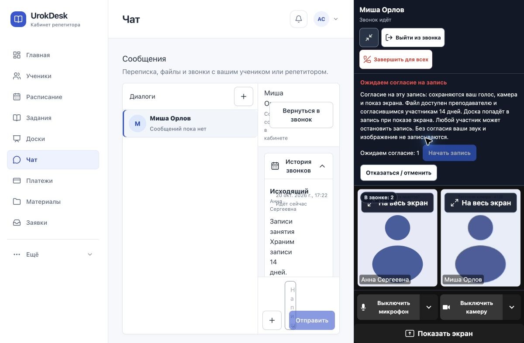The height and width of the screenshot is (343, 524).
Task: Go to Главная in the sidebar
Action: pyautogui.click(x=53, y=55)
